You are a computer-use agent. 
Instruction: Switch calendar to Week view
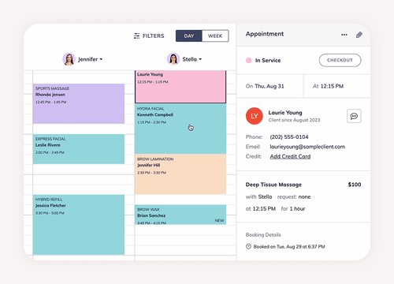(215, 36)
